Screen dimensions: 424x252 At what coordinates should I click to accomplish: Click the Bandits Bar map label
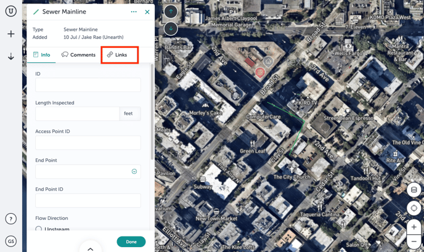(x=178, y=47)
